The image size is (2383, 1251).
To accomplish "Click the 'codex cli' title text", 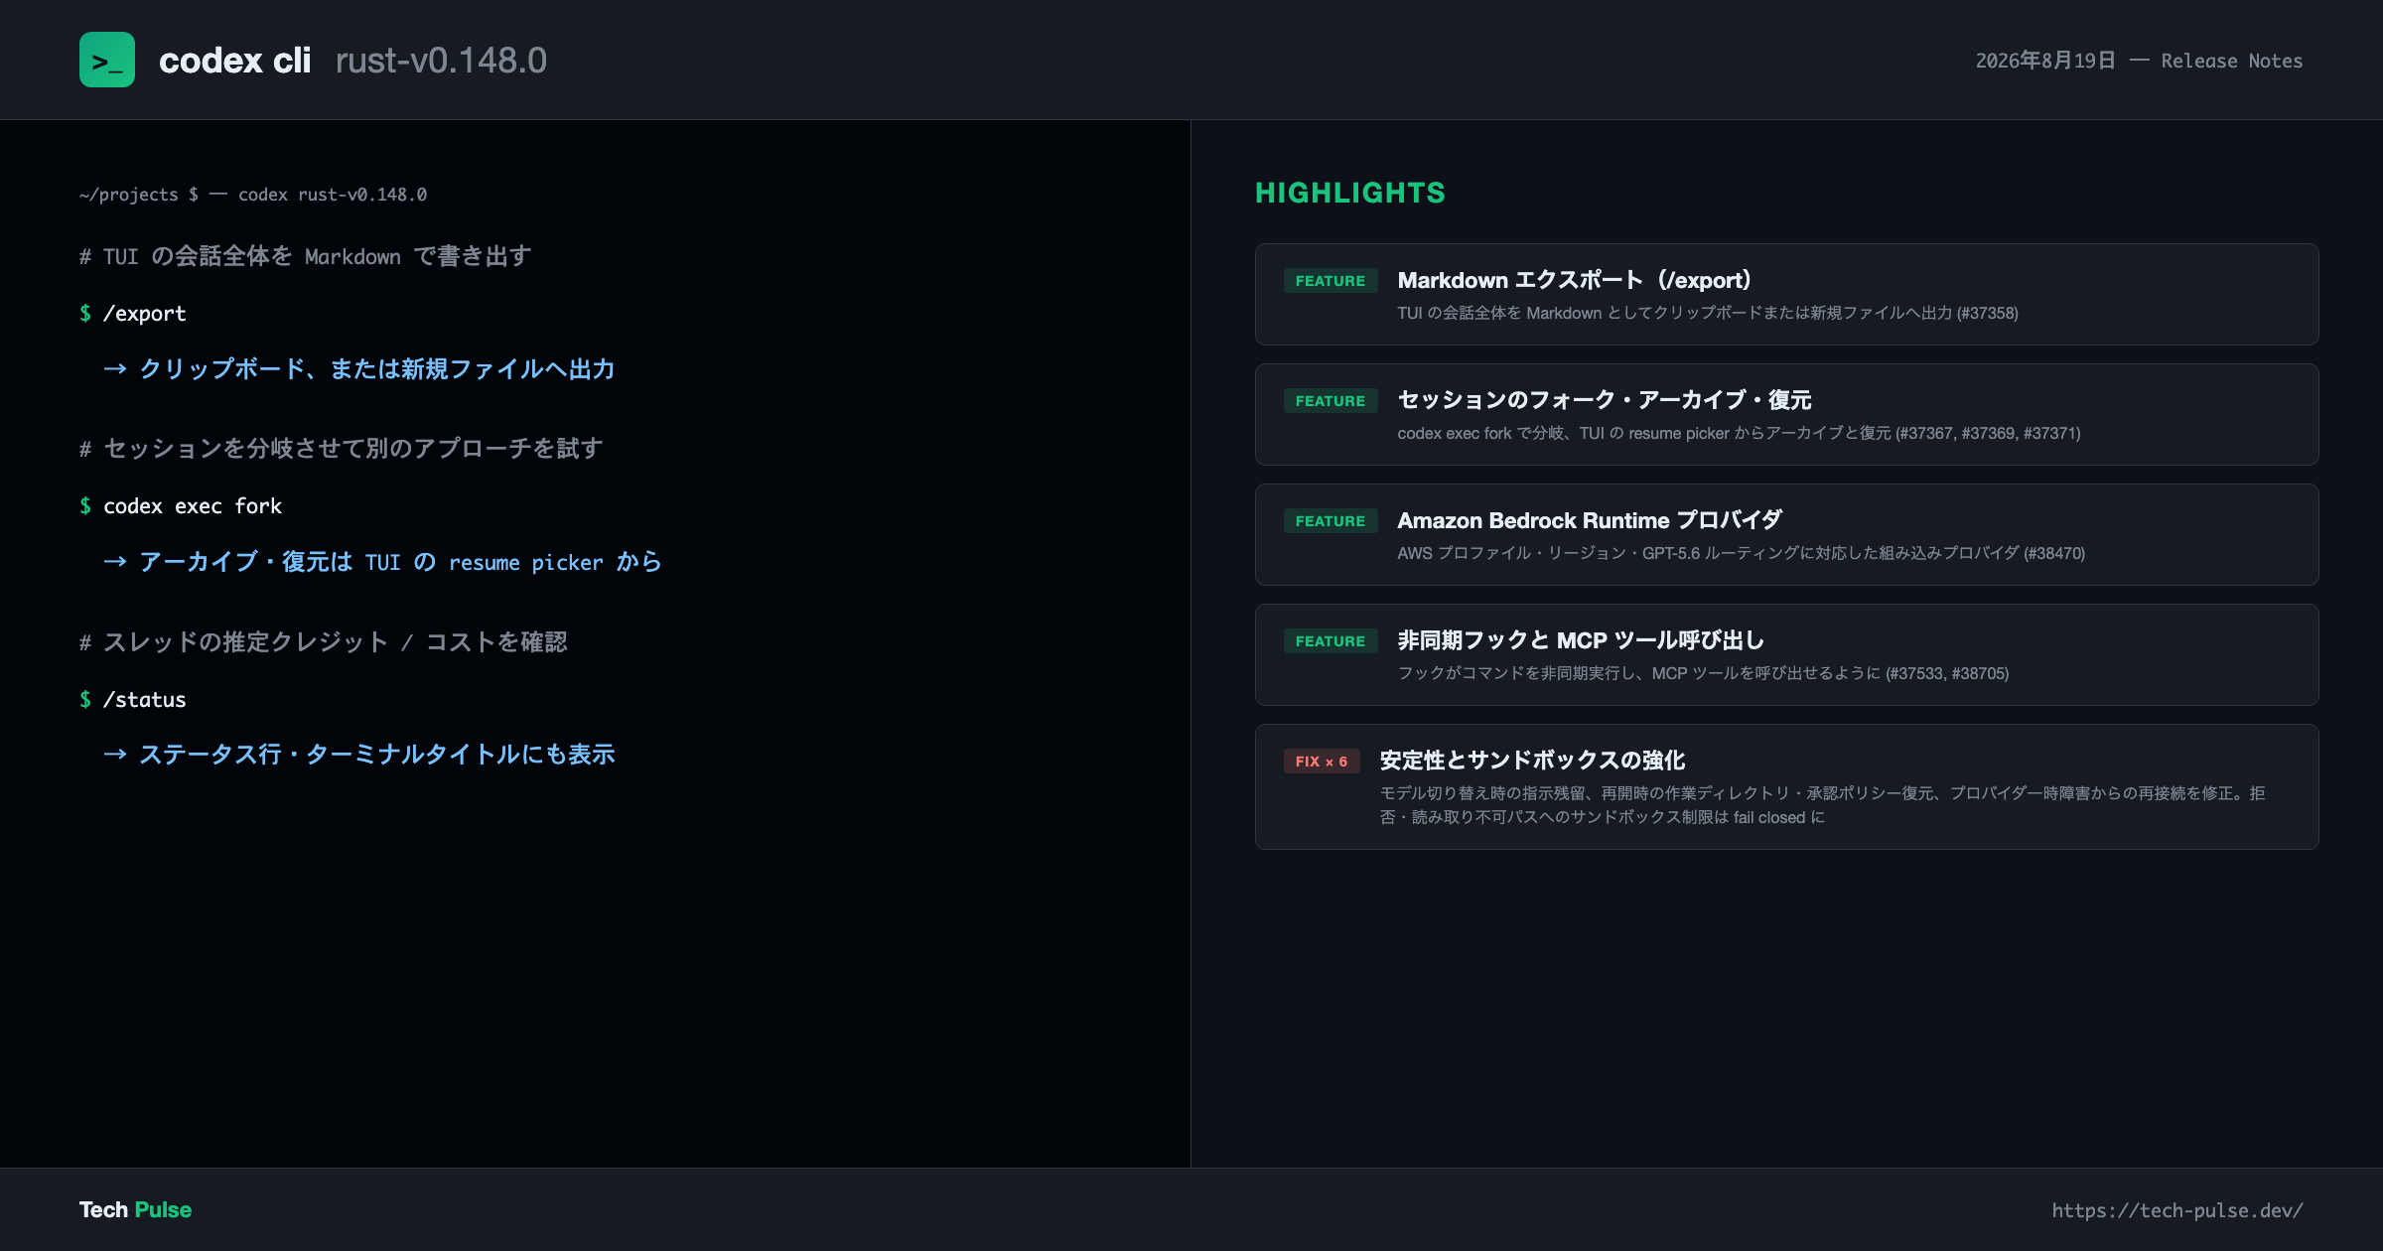I will pos(234,61).
